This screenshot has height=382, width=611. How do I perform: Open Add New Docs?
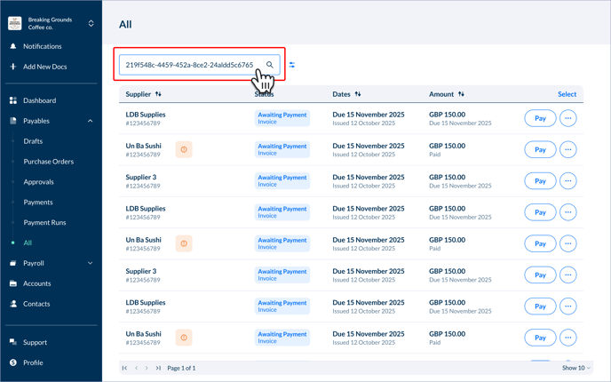(x=44, y=67)
